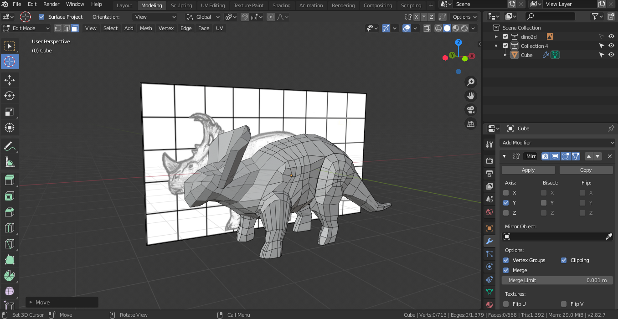Activate the 3D Cursor tool
The width and height of the screenshot is (618, 319).
(10, 62)
